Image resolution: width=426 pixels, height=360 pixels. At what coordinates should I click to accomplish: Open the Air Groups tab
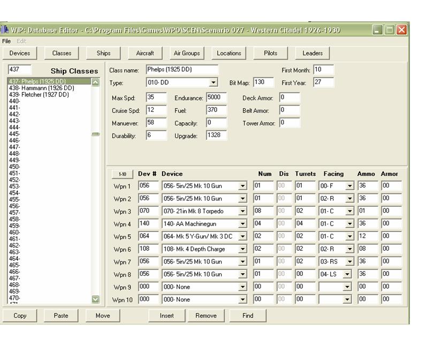187,53
